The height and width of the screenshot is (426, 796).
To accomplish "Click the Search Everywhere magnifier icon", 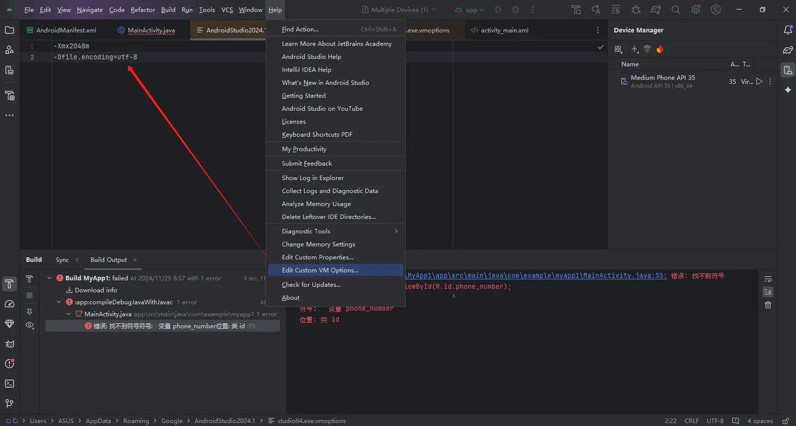I will coord(675,9).
